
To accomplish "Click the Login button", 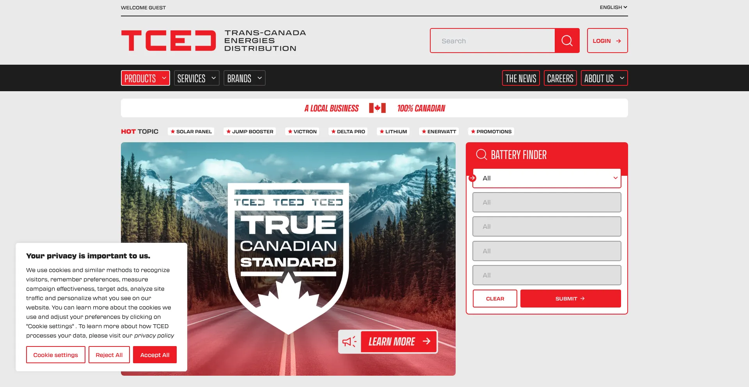I will 607,41.
